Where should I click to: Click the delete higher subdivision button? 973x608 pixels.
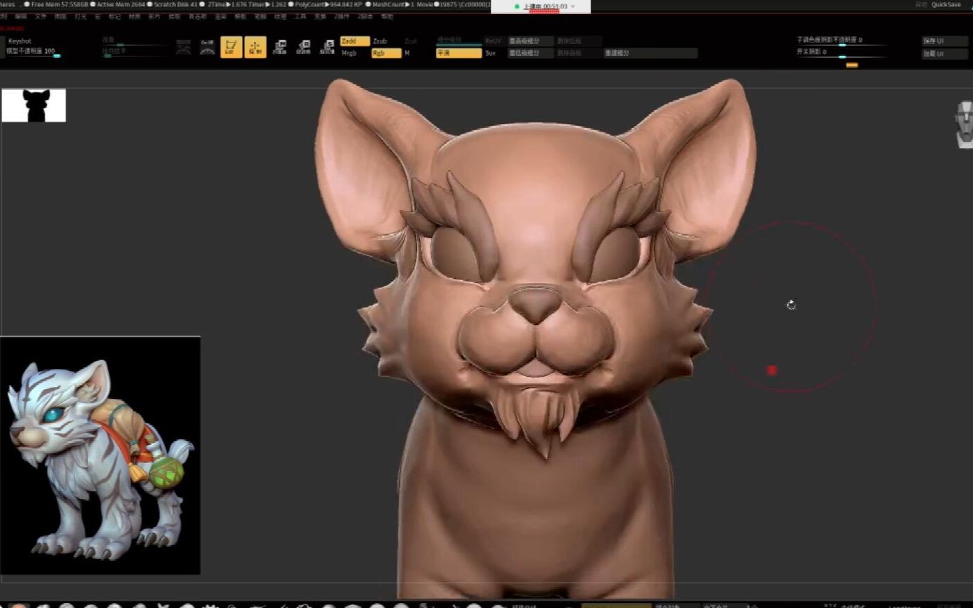click(x=578, y=53)
